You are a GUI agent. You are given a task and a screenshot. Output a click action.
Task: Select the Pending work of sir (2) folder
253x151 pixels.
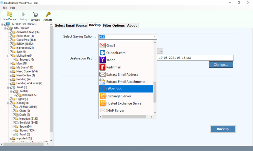coord(29,83)
